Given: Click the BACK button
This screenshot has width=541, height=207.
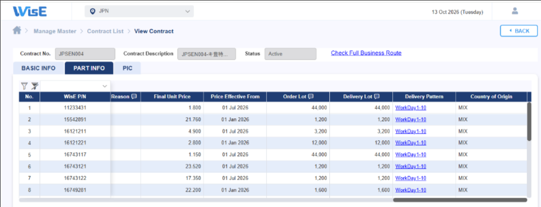Looking at the screenshot, I should 519,31.
